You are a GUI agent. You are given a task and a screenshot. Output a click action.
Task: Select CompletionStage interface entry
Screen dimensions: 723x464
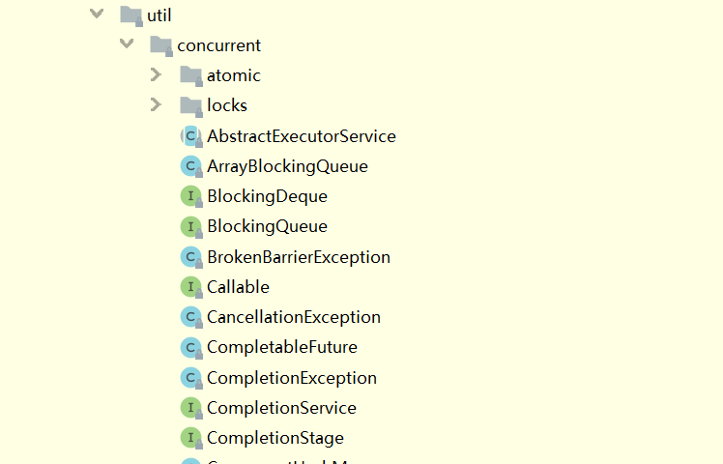(x=275, y=438)
